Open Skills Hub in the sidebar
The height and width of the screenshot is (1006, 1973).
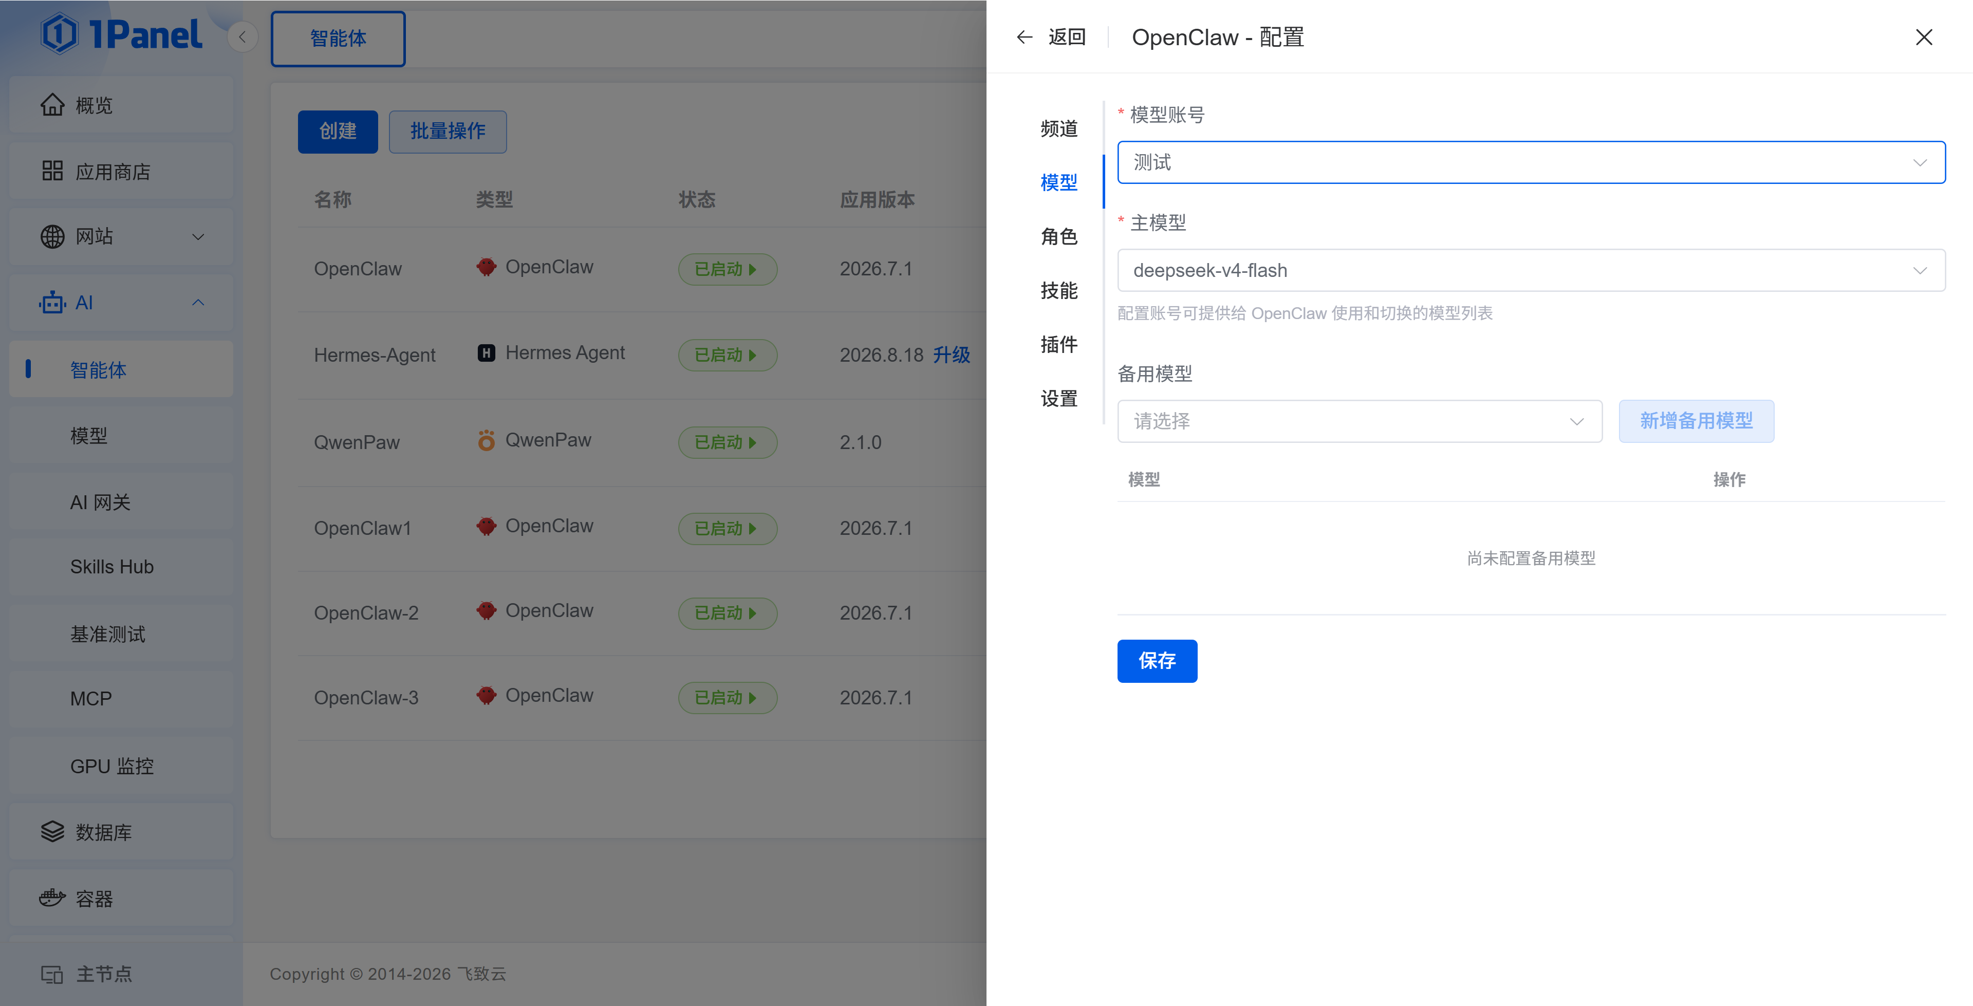click(x=121, y=567)
